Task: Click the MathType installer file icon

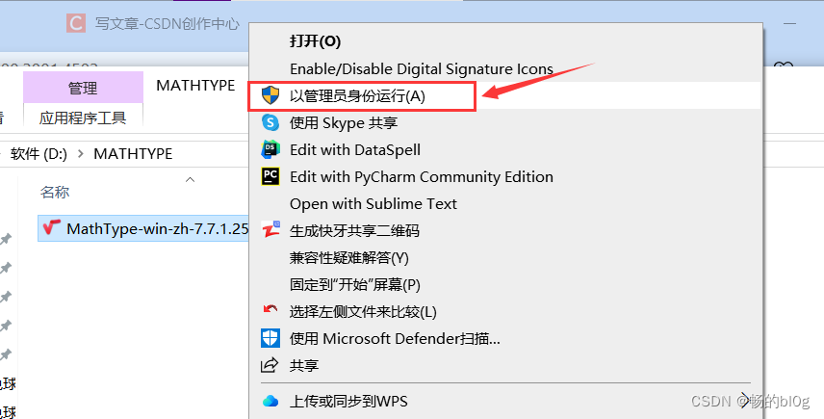Action: click(52, 227)
